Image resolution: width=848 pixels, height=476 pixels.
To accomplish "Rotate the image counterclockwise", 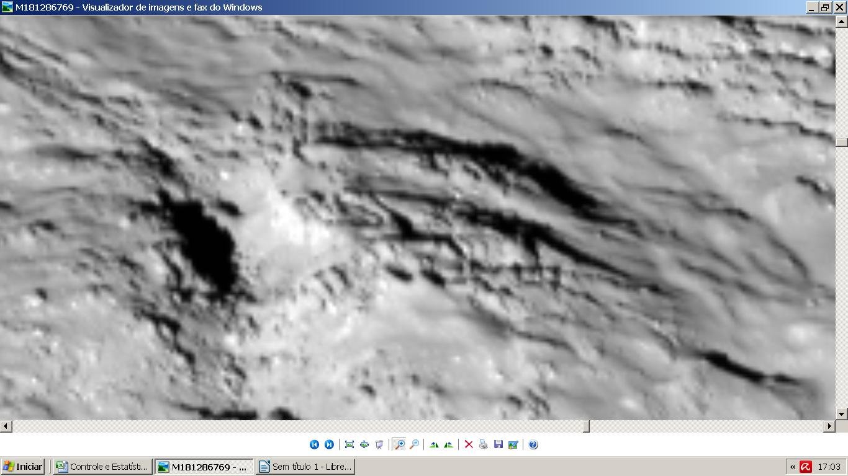I will tap(448, 444).
